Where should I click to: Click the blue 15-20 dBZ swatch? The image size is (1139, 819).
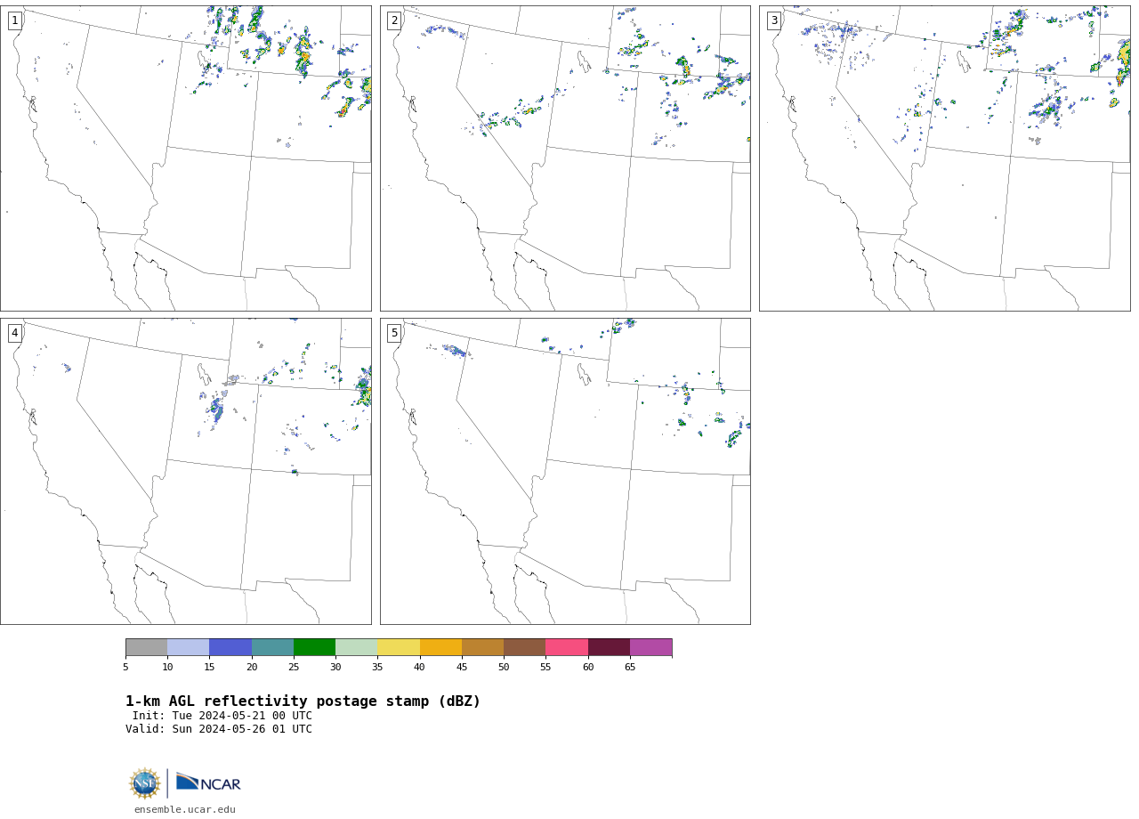coord(230,647)
